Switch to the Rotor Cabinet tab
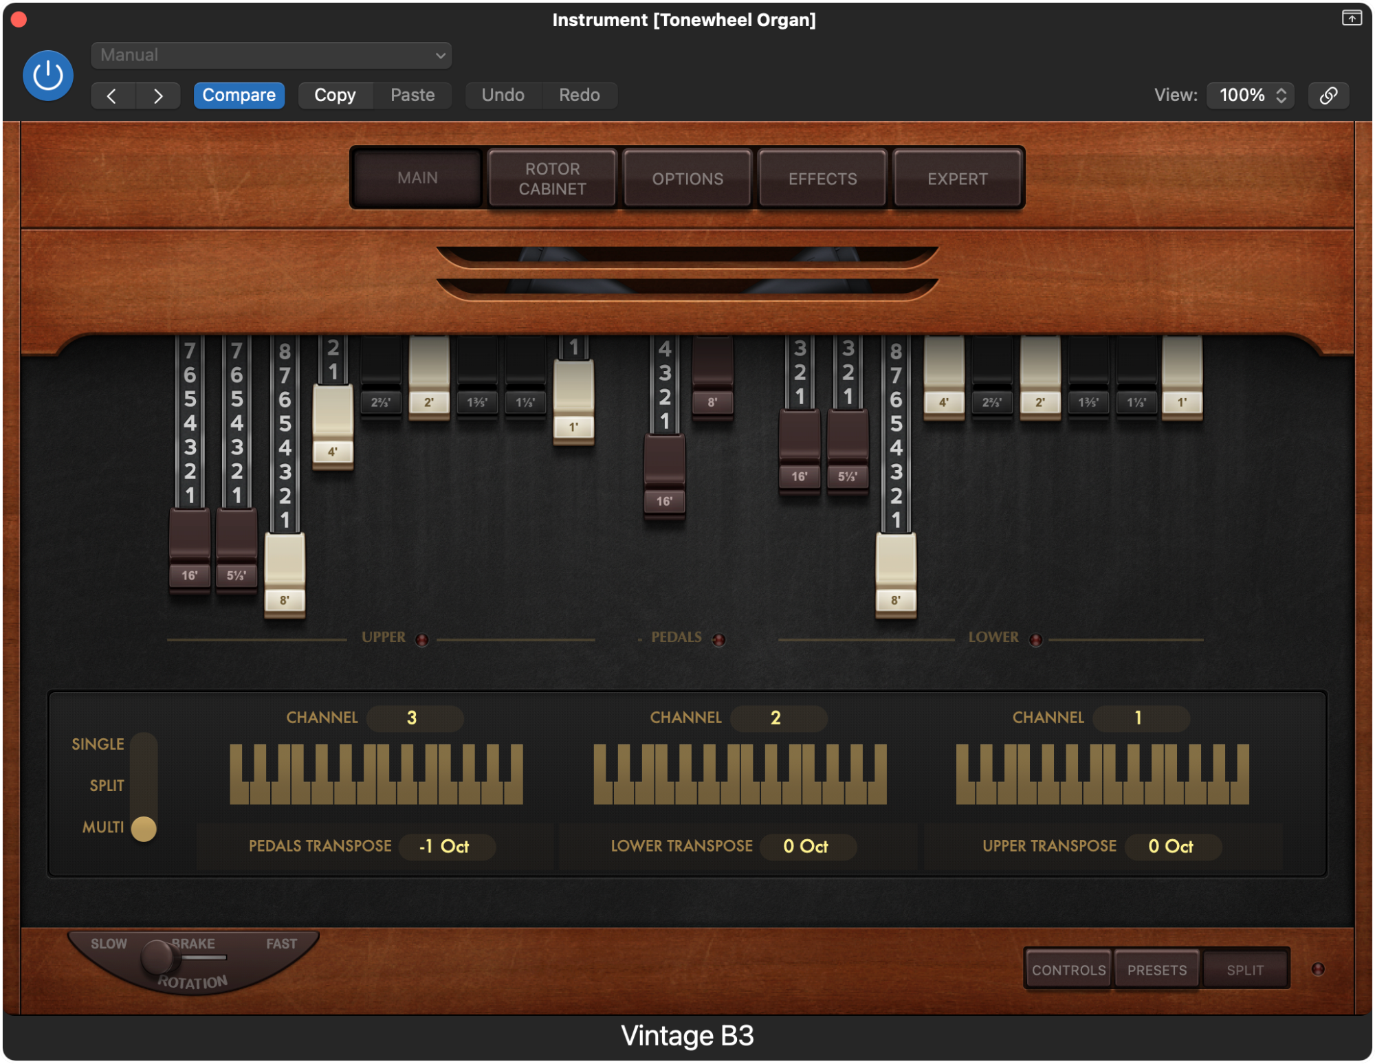Viewport: 1375px width, 1064px height. click(x=552, y=179)
